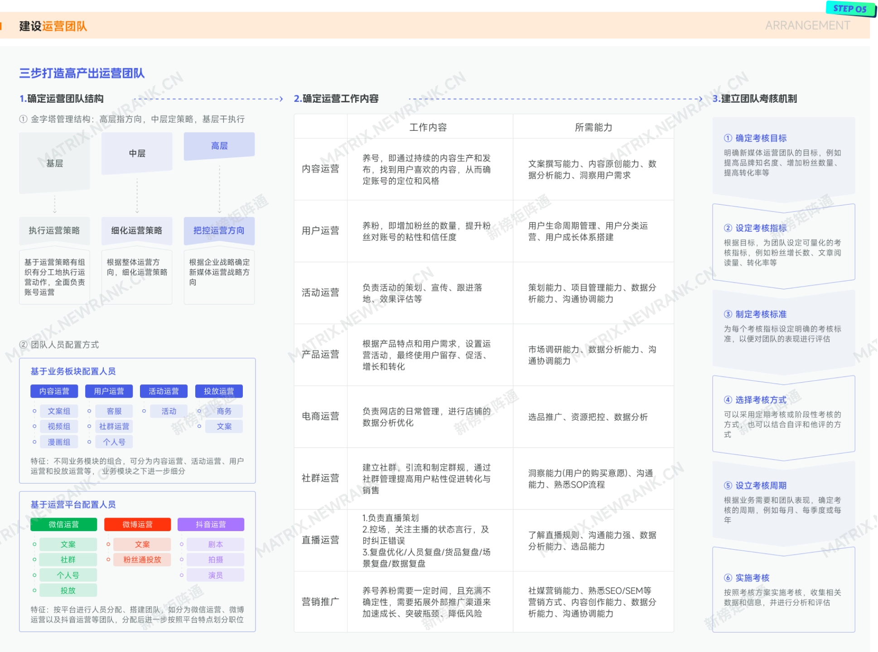Click the circled 6 icon beside 实施考核
The height and width of the screenshot is (652, 878).
(x=728, y=578)
